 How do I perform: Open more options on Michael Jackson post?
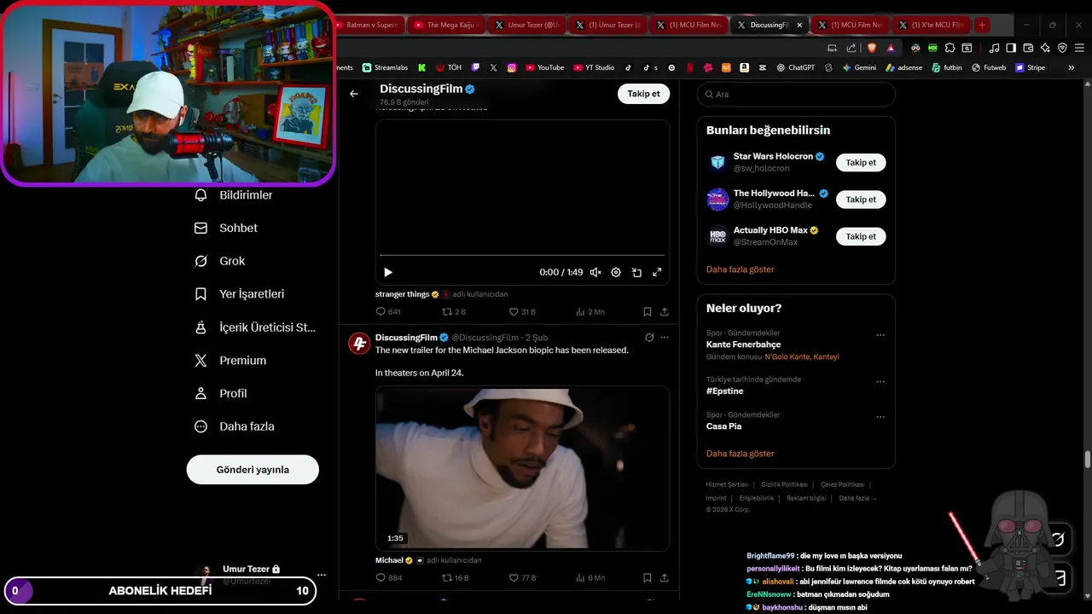pyautogui.click(x=665, y=338)
